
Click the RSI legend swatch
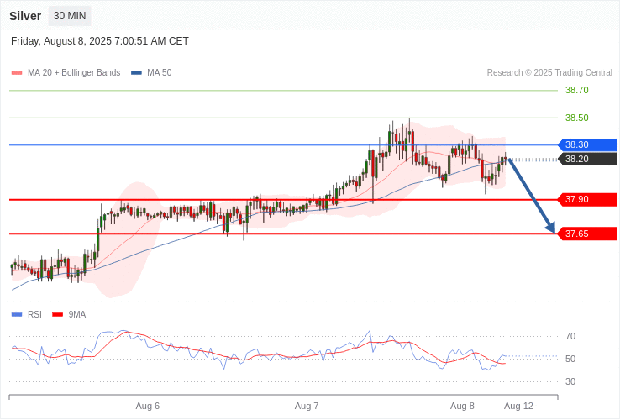coord(17,315)
